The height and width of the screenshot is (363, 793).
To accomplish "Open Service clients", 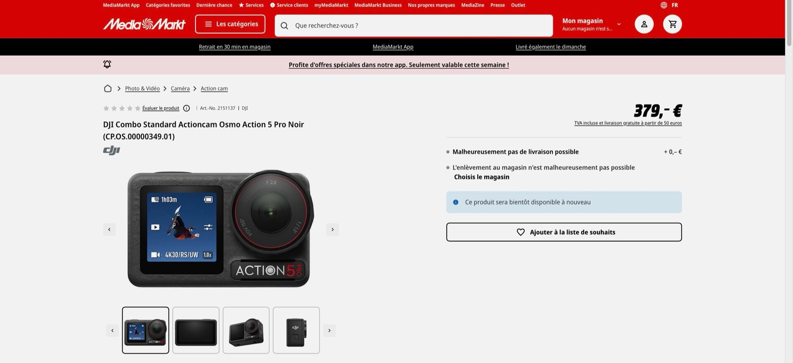I will 289,5.
